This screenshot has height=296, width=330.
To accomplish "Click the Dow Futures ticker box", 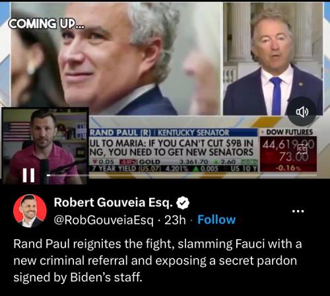I will pyautogui.click(x=288, y=150).
